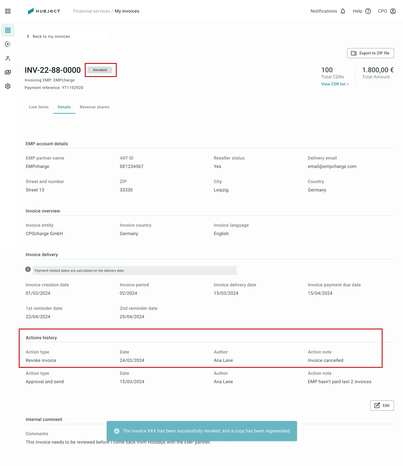Click the help question mark icon
Screen dimensions: 403x466
pos(368,11)
